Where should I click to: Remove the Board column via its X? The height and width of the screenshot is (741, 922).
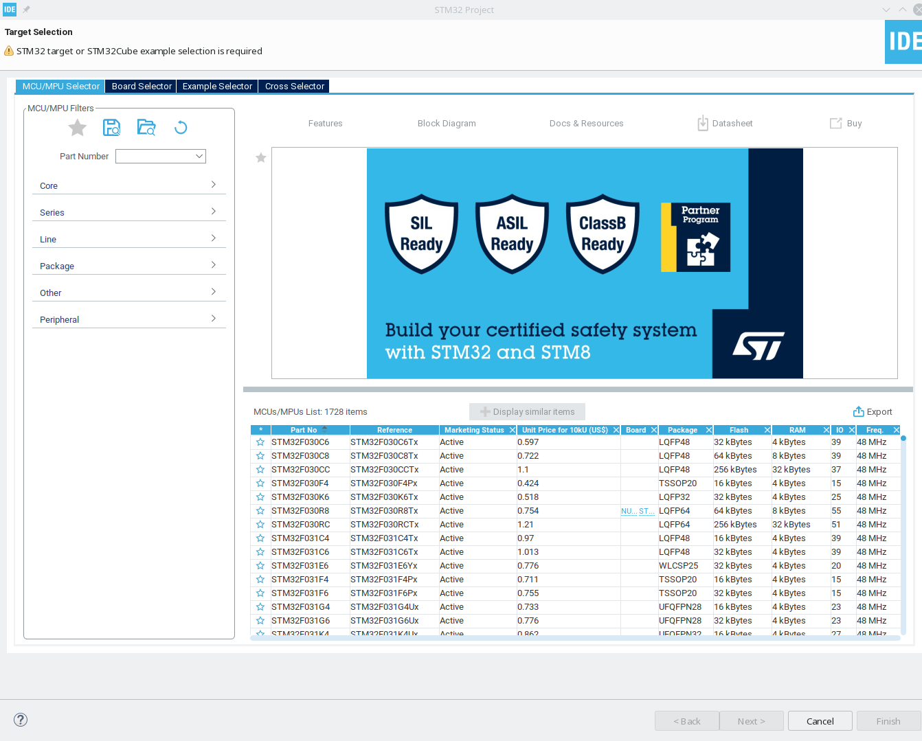tap(654, 430)
